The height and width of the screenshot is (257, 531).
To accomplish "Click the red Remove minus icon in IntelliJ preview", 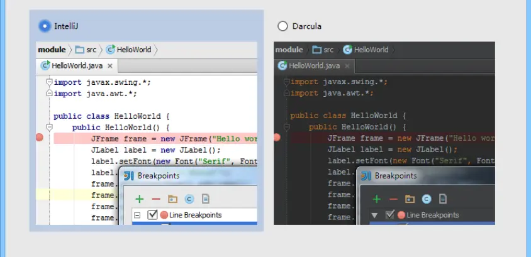I will (x=156, y=199).
